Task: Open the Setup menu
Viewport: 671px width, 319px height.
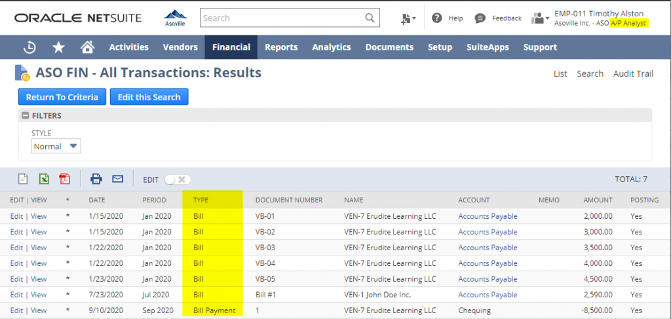Action: 440,47
